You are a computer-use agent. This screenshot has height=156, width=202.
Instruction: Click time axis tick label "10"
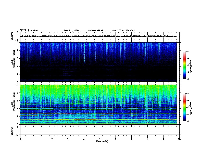pos(179,139)
